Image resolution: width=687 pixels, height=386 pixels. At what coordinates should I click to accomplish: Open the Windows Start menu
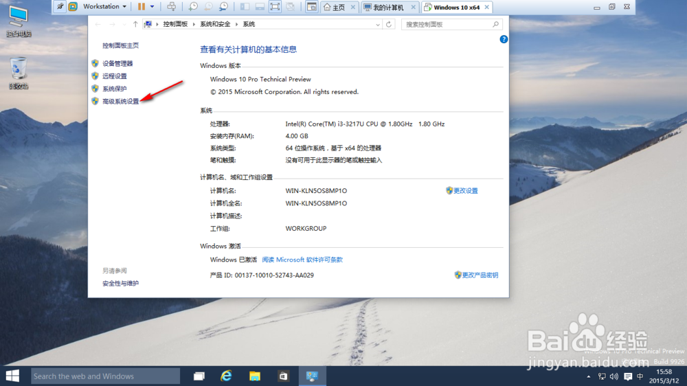[x=12, y=376]
